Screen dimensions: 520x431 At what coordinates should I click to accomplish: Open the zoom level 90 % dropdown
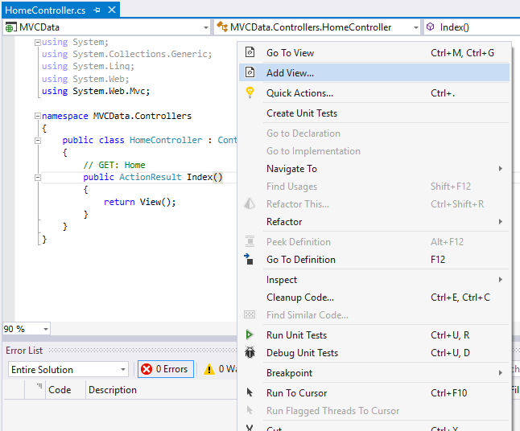pyautogui.click(x=45, y=329)
